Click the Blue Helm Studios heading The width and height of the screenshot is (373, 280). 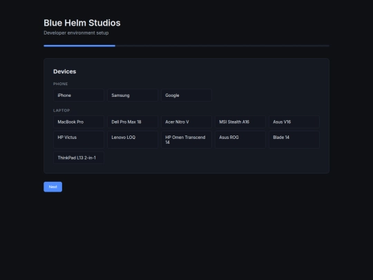82,23
